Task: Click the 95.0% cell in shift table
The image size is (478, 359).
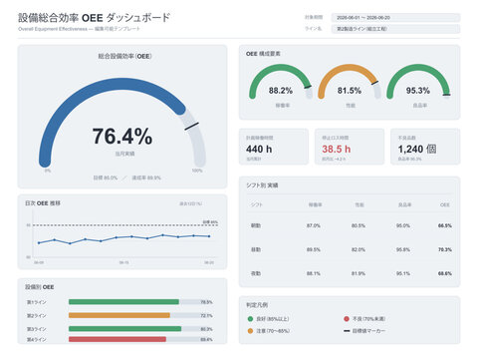Action: (x=403, y=225)
